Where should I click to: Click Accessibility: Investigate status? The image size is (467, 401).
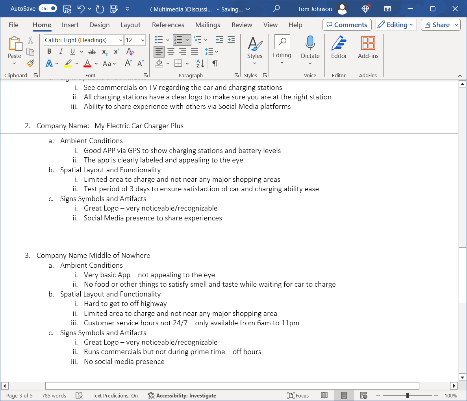click(182, 395)
